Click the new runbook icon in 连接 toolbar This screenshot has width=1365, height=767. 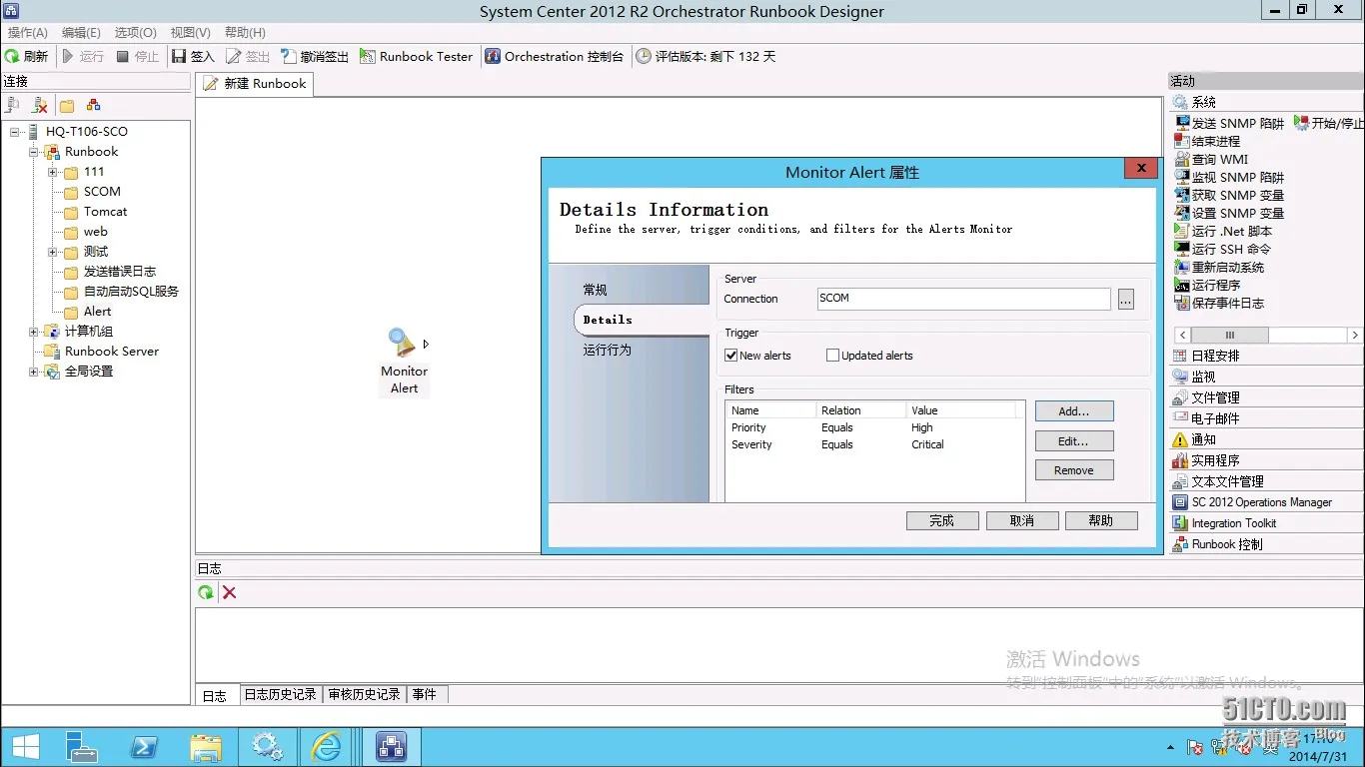93,105
